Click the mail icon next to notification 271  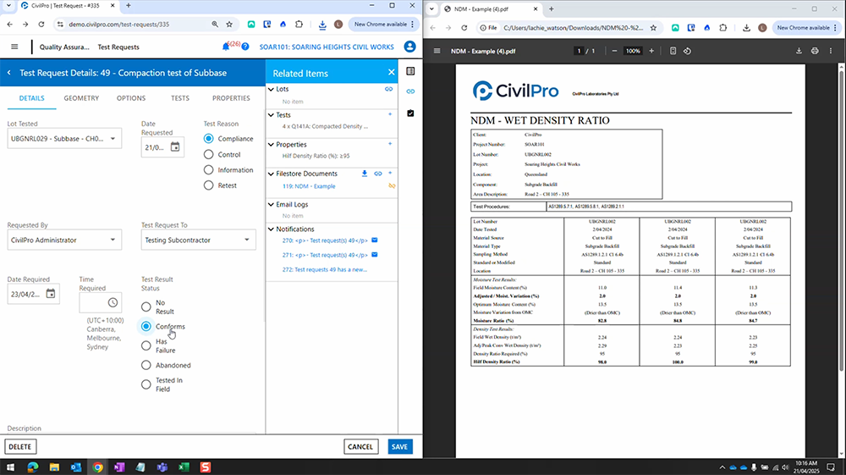point(375,255)
